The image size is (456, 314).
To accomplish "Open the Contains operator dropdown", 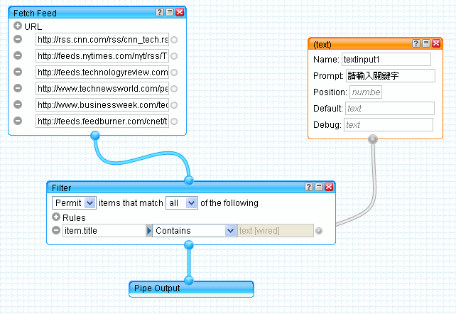I will pyautogui.click(x=195, y=230).
